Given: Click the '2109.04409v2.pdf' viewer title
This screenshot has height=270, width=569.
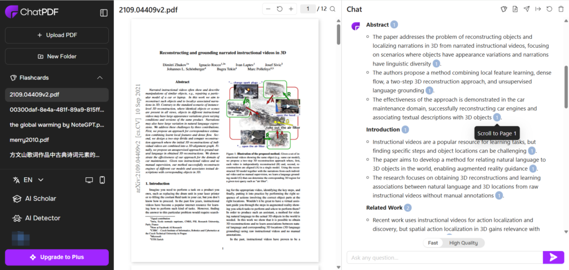Looking at the screenshot, I should [148, 9].
